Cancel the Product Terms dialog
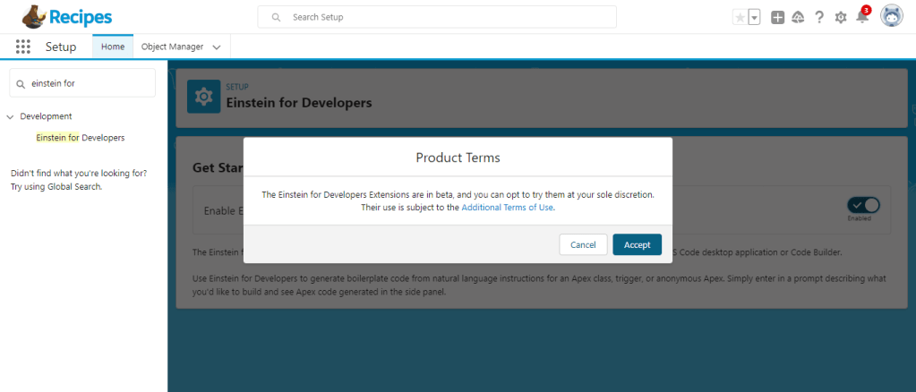 pyautogui.click(x=583, y=244)
